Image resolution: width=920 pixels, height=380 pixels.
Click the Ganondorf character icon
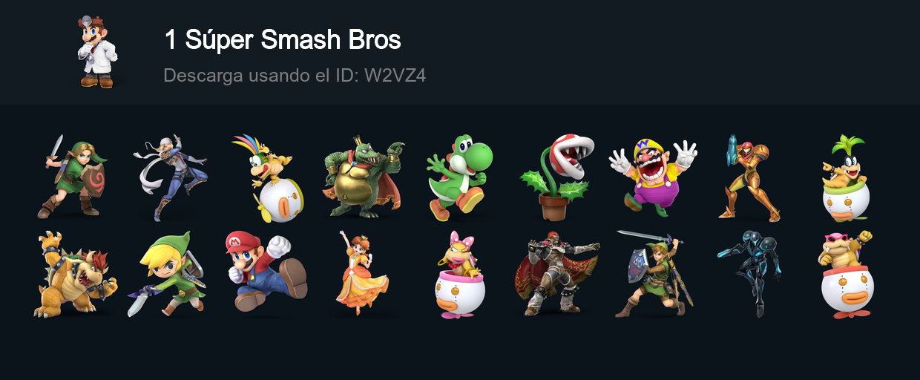tap(556, 274)
